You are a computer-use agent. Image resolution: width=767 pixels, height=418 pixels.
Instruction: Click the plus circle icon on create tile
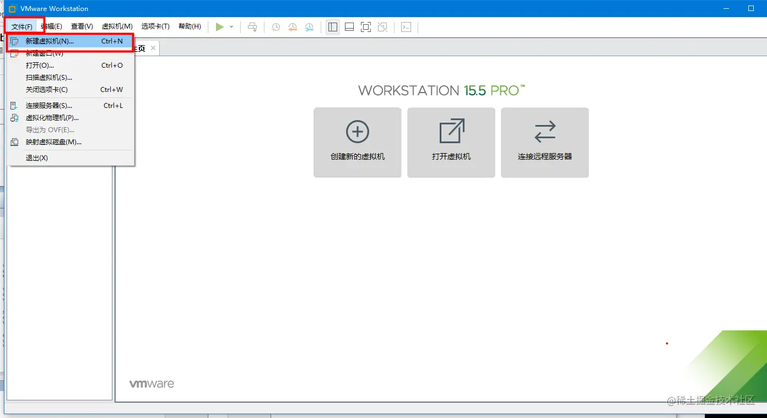pyautogui.click(x=358, y=132)
